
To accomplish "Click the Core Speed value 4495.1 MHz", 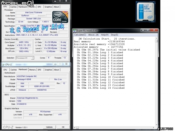I will pos(24,42).
